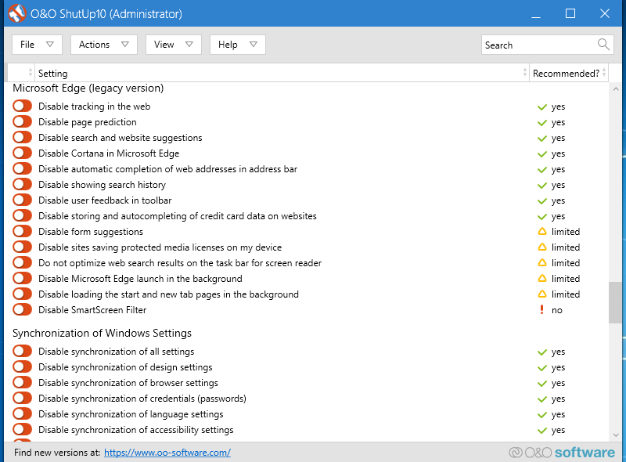Toggle Disable synchronization of all settings
The height and width of the screenshot is (462, 626).
coord(22,351)
